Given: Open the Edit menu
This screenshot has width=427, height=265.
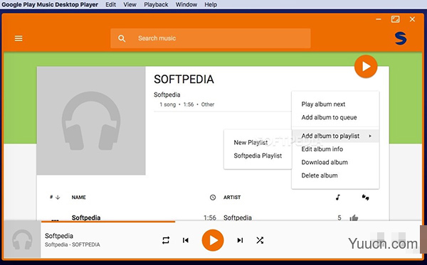Looking at the screenshot, I should [110, 5].
